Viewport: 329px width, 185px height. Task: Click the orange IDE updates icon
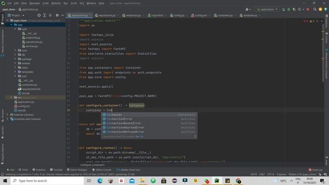point(320,9)
